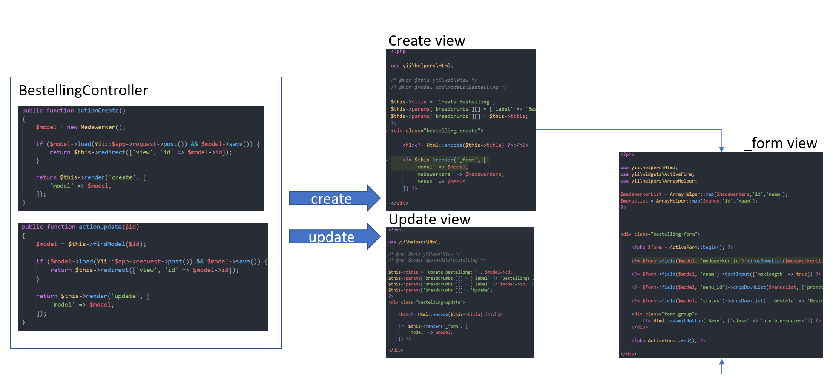
Task: Select the '_form view' title
Action: tap(780, 143)
